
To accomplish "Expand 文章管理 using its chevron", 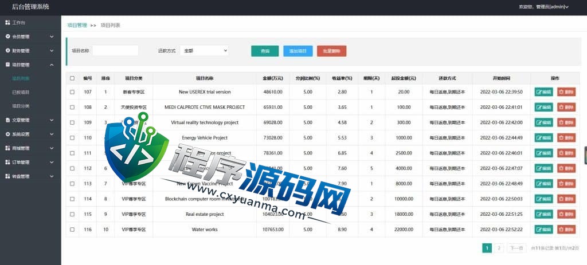I will [52, 120].
